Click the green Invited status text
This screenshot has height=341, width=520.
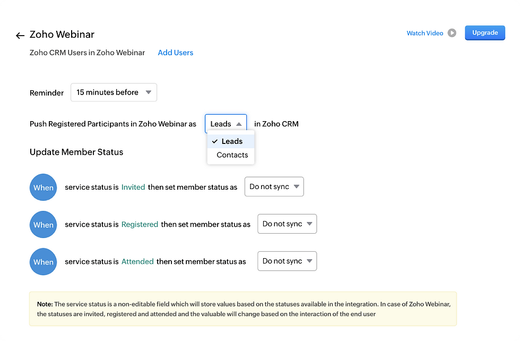(133, 187)
